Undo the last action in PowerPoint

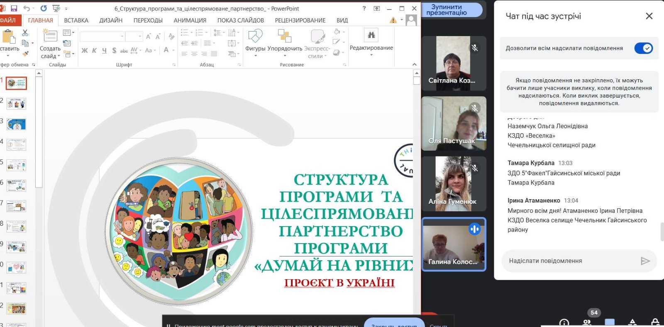27,8
